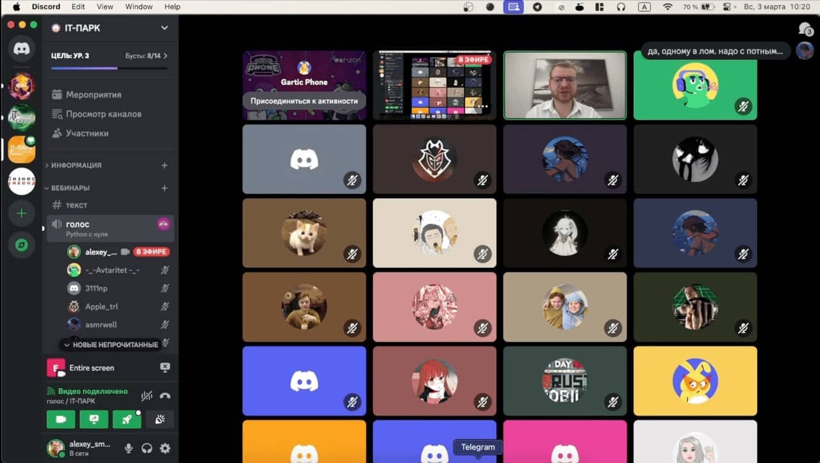Open the View menu
The height and width of the screenshot is (463, 820).
(105, 7)
